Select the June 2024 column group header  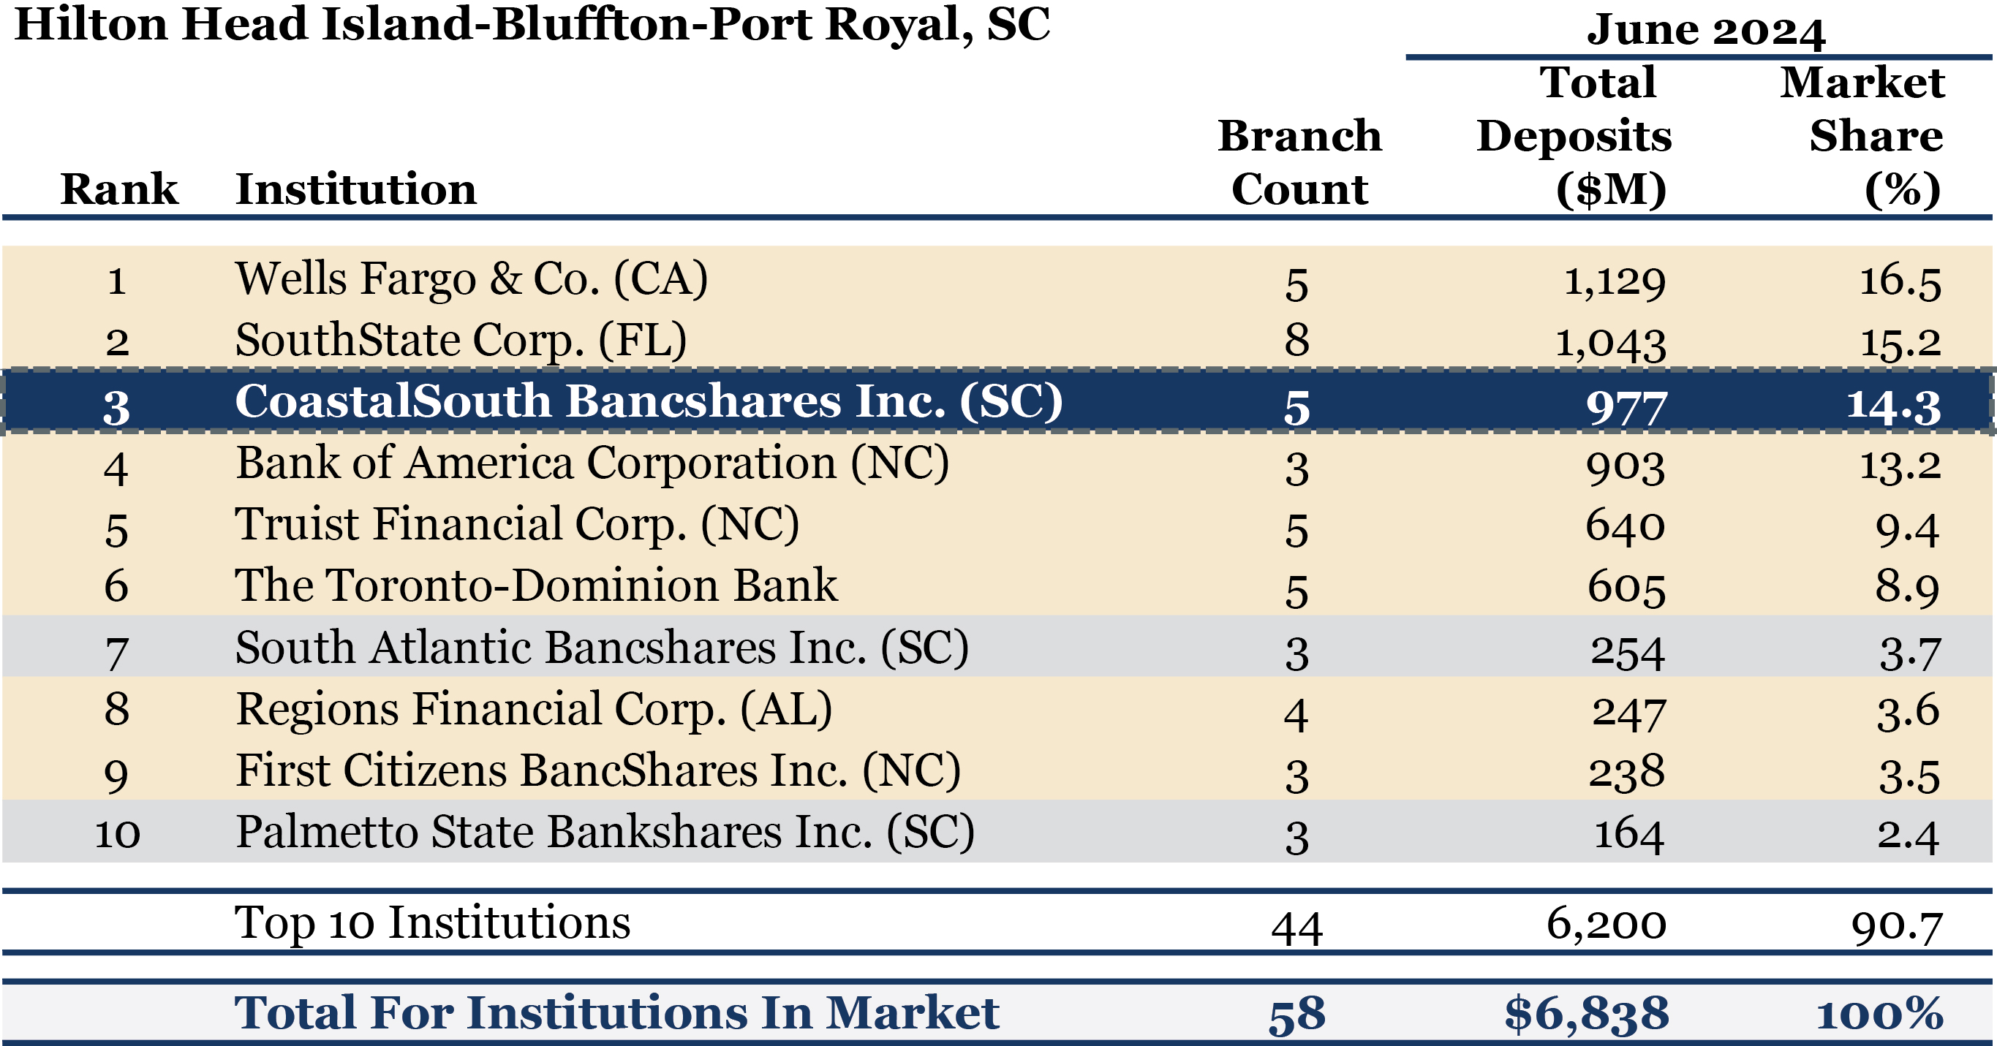tap(1705, 31)
